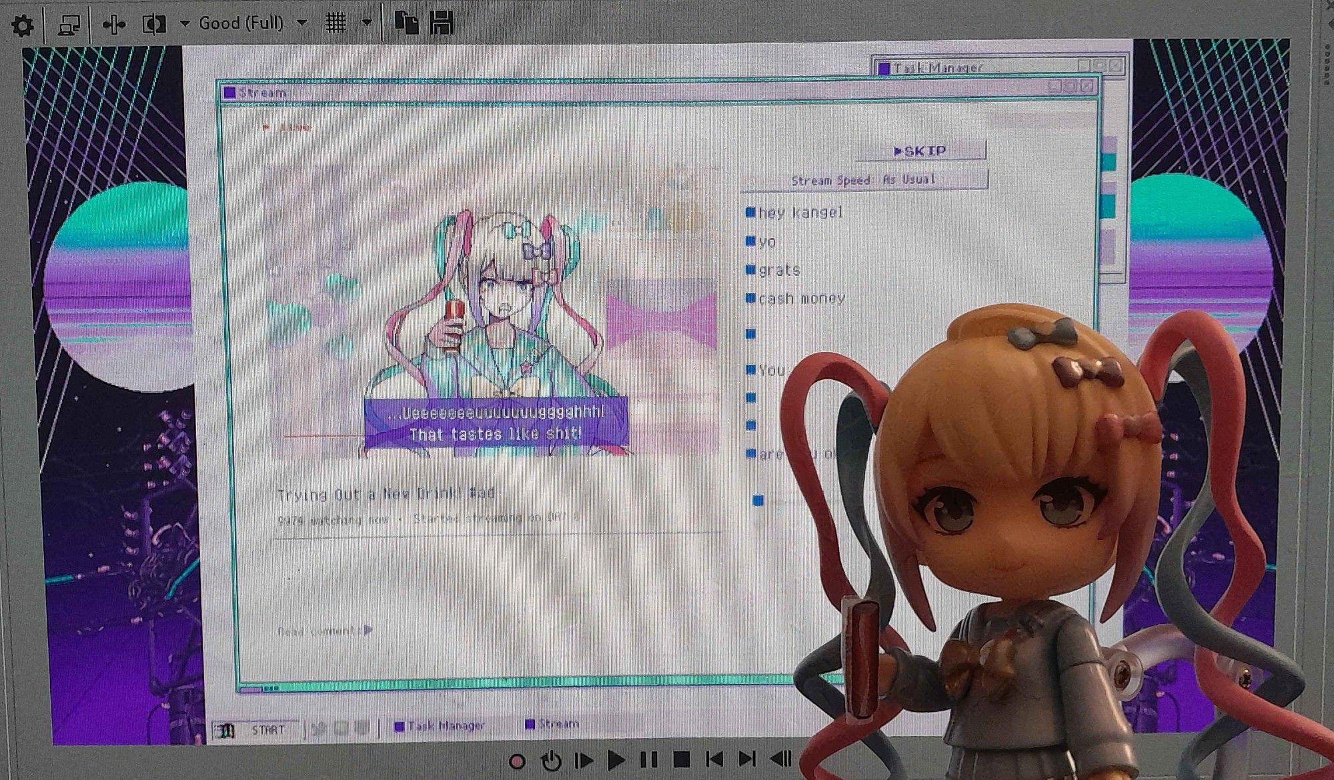Expand the dropdown arrow beside the grid icon
Viewport: 1334px width, 780px height.
366,23
